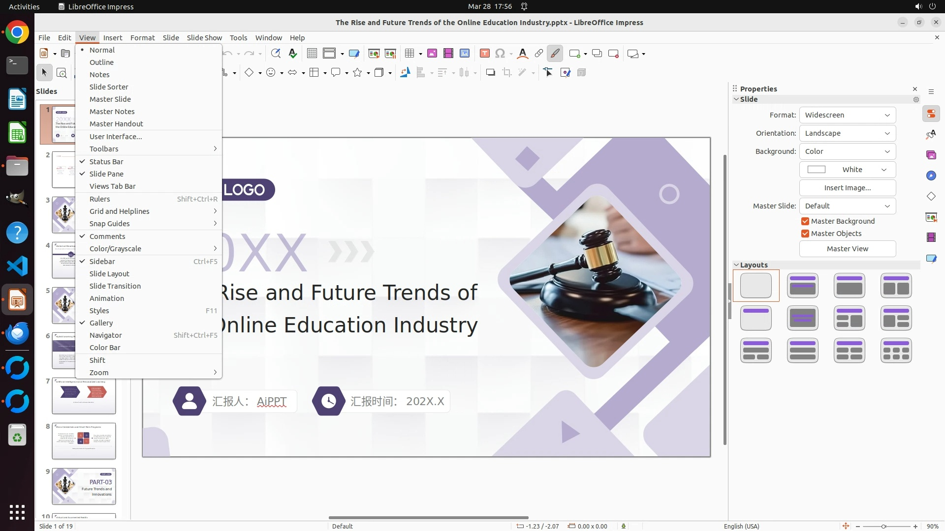Click the Rotate tool icon
Image resolution: width=945 pixels, height=531 pixels.
coord(405,73)
